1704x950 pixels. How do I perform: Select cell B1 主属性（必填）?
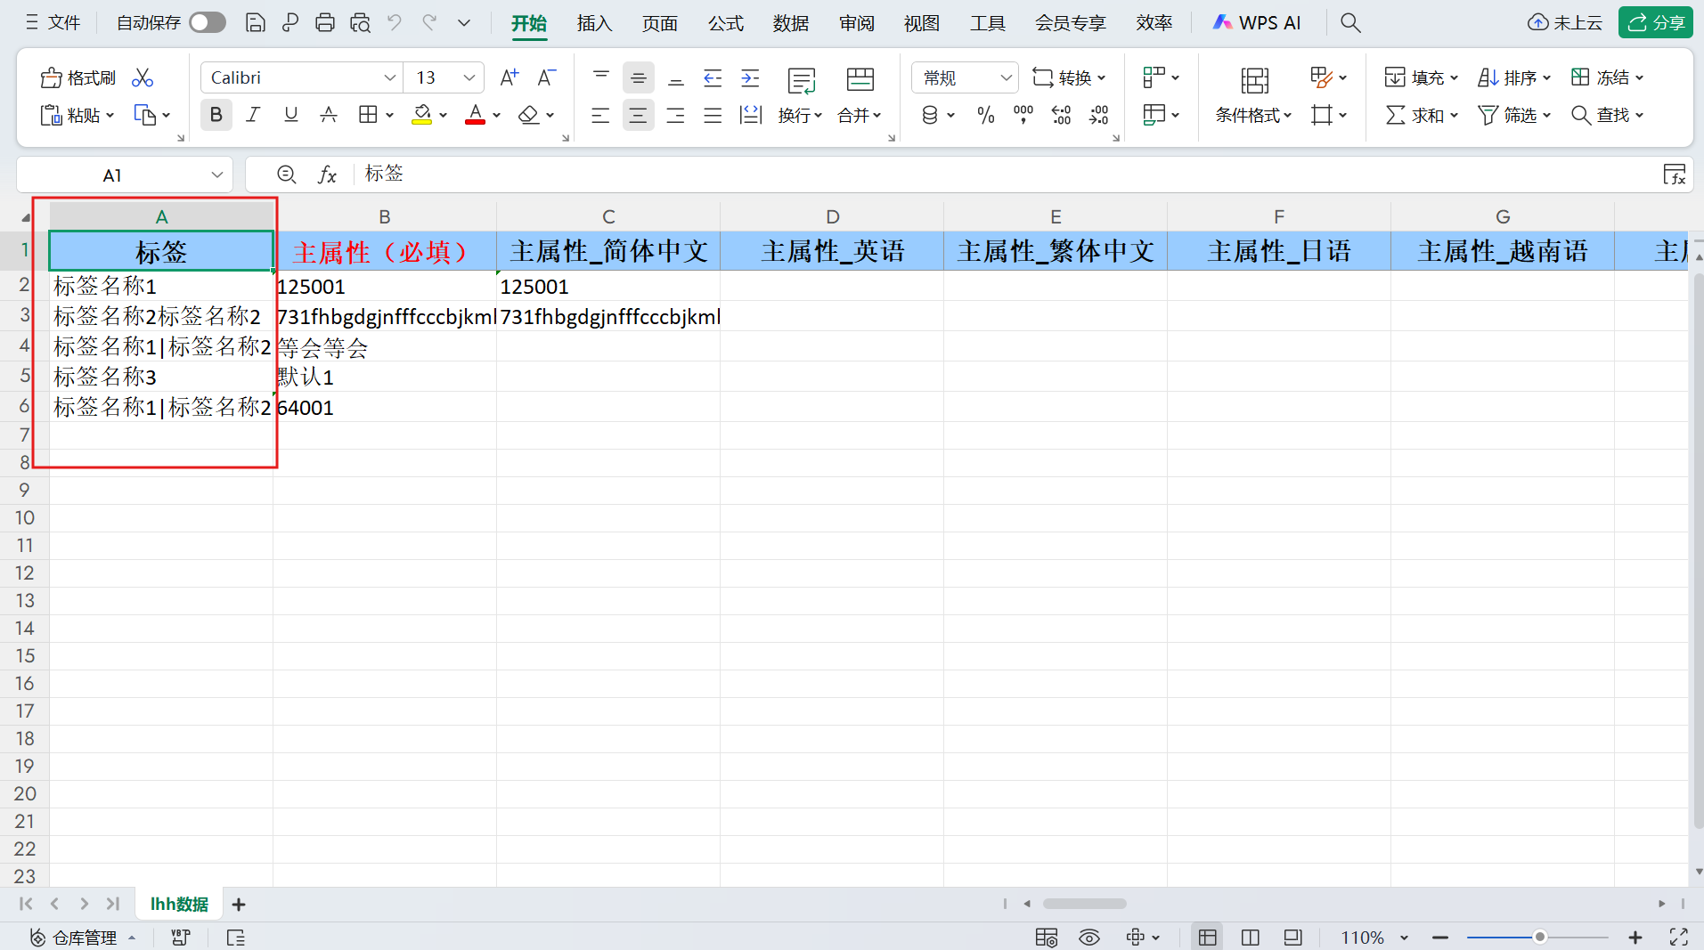385,252
